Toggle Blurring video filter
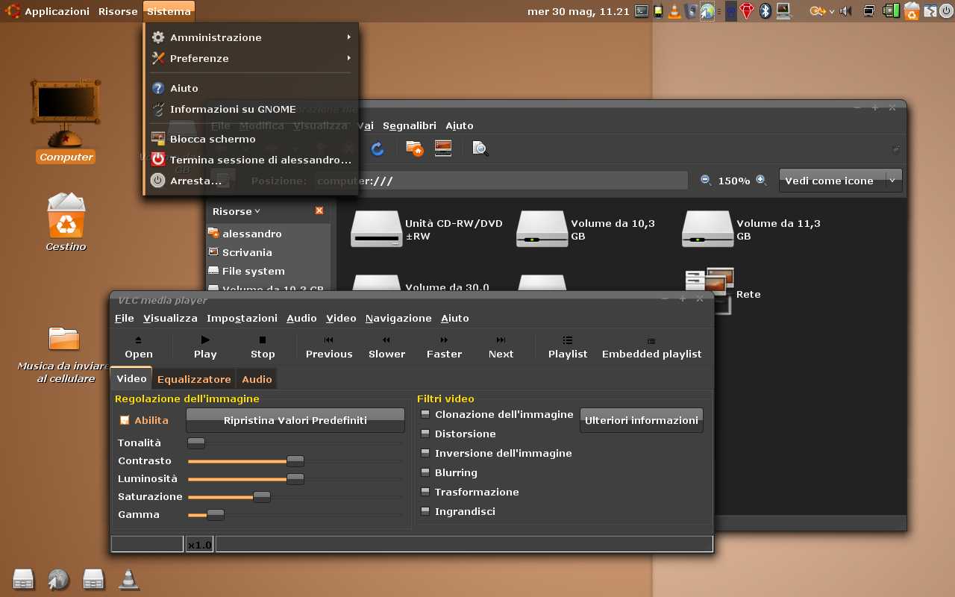Viewport: 955px width, 597px height. pyautogui.click(x=426, y=472)
